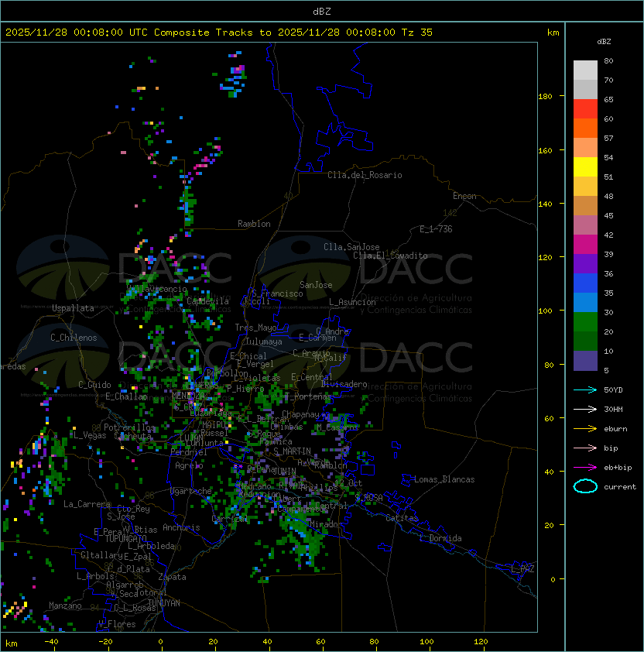Screen dimensions: 644x652
Task: Click the 'Capdevila' map label
Action: coord(207,301)
